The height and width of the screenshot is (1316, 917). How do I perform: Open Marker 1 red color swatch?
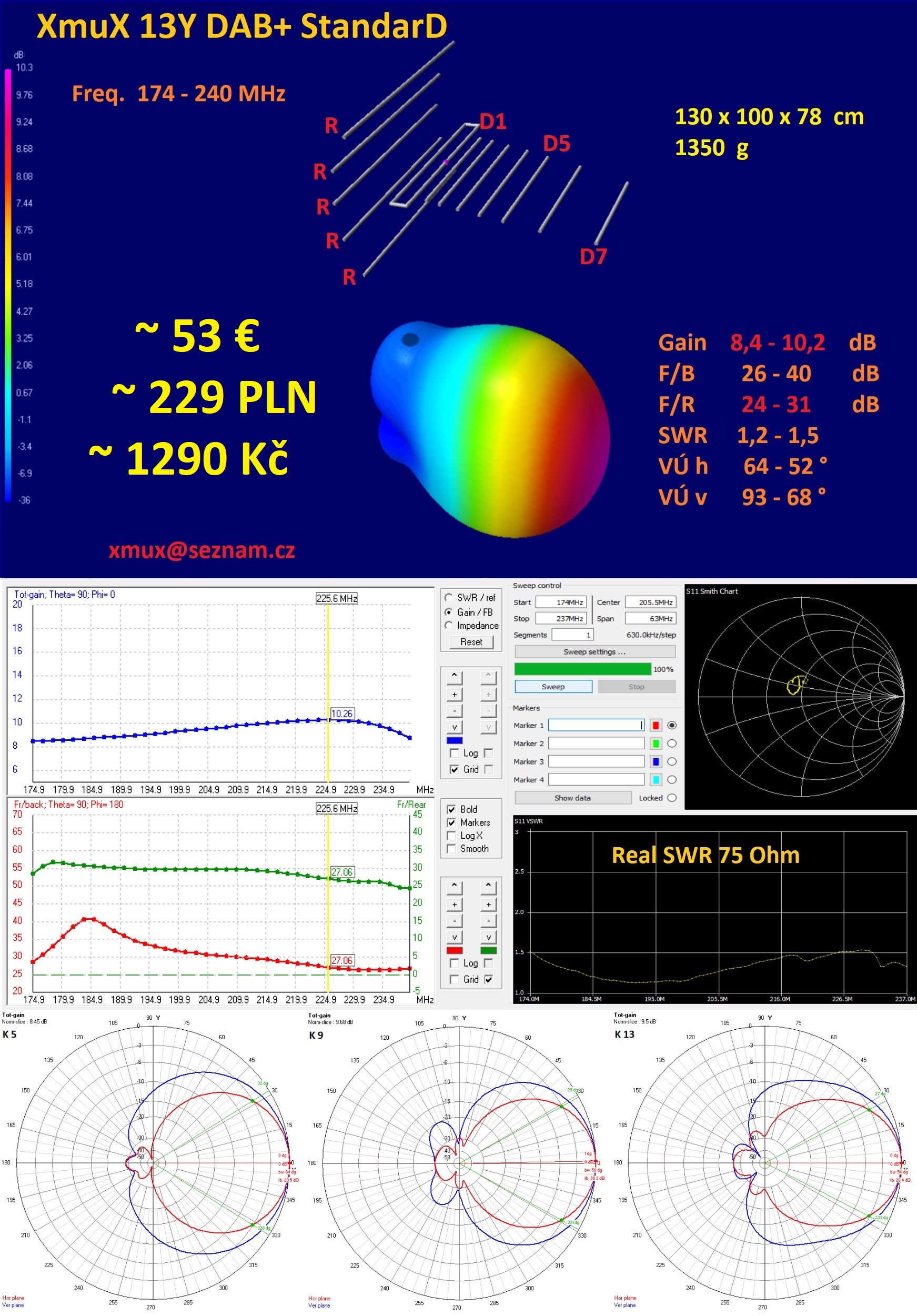[x=656, y=725]
